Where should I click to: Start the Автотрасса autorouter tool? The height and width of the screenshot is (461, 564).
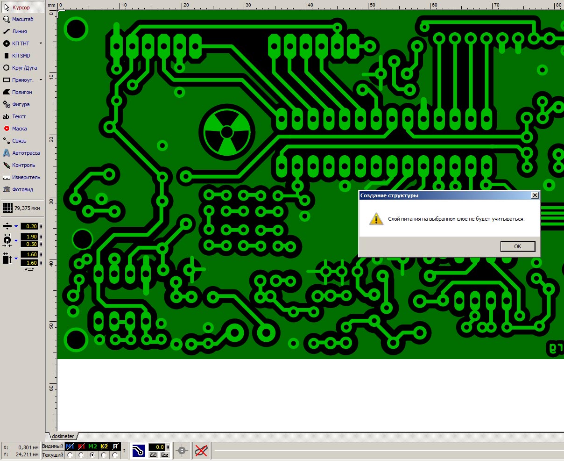point(21,153)
